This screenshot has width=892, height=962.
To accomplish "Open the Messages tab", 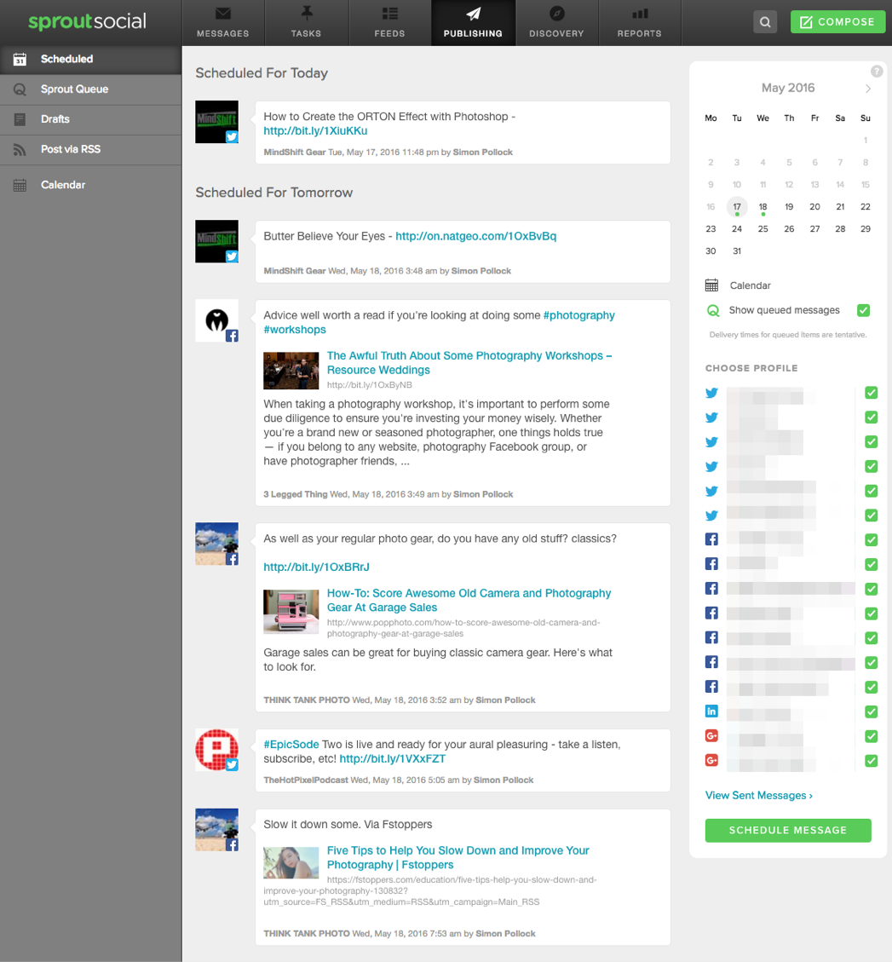I will (x=223, y=23).
